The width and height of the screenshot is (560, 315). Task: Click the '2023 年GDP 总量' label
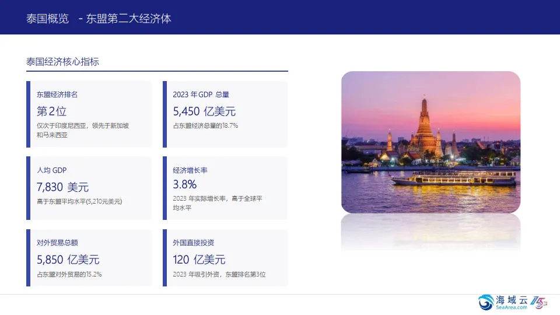pos(201,94)
